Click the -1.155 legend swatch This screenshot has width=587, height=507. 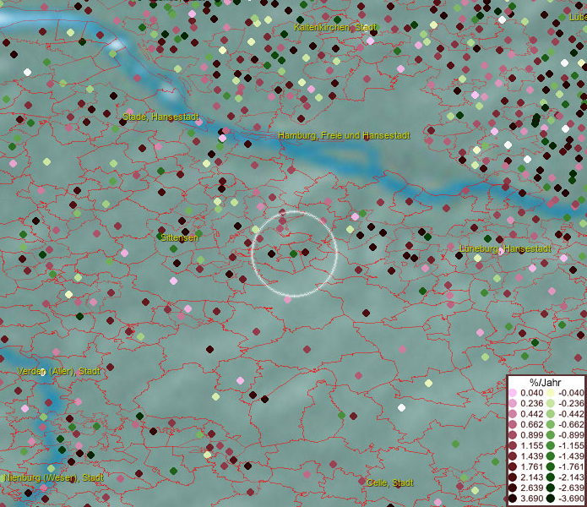click(x=551, y=445)
